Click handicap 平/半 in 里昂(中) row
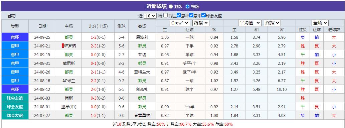The width and height of the screenshot is (345, 128). coord(189,107)
